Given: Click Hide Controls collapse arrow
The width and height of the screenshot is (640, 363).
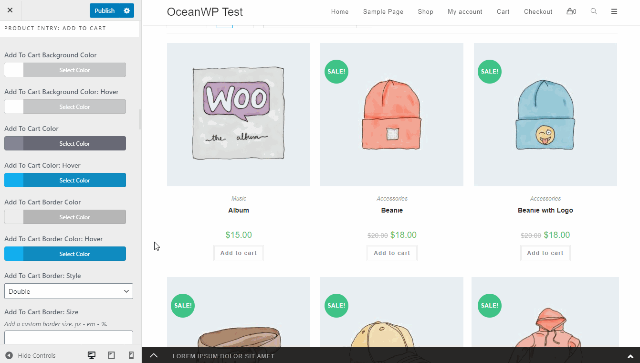Looking at the screenshot, I should pyautogui.click(x=9, y=355).
